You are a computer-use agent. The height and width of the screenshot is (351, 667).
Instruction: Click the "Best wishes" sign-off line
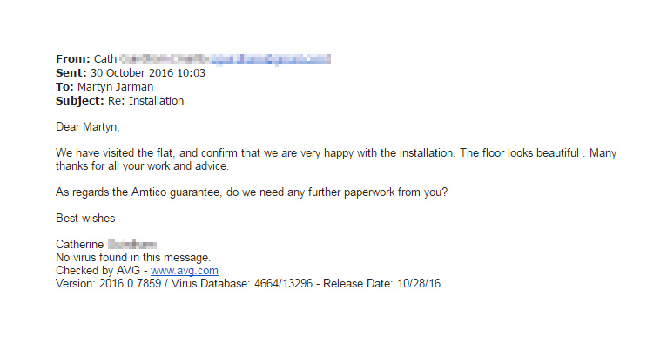(x=85, y=219)
